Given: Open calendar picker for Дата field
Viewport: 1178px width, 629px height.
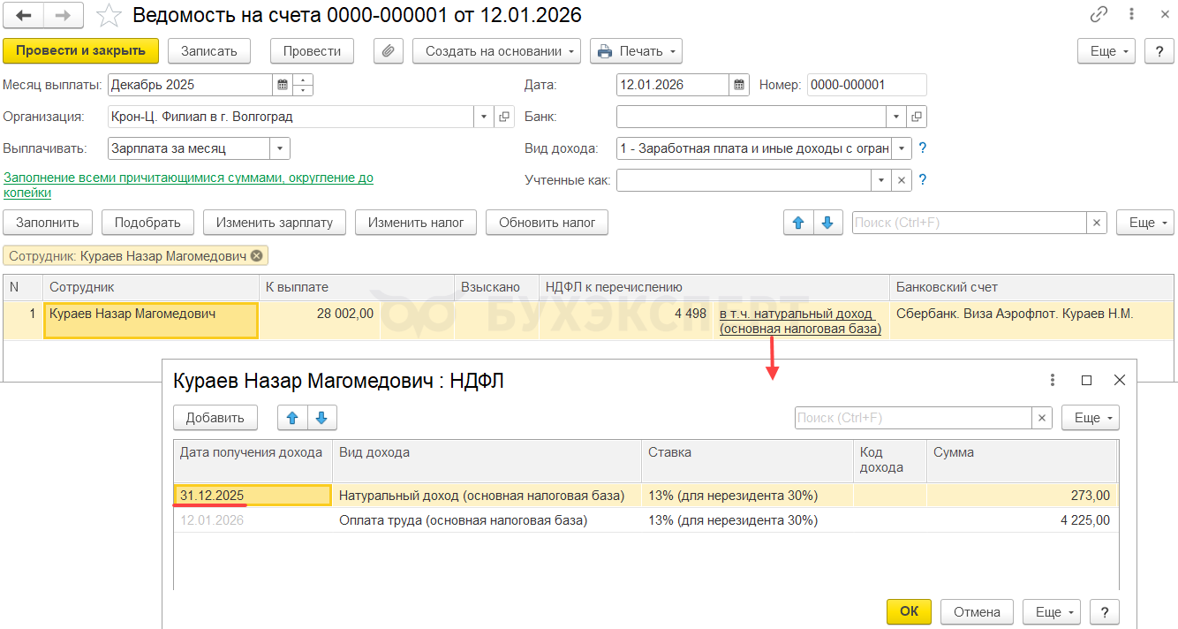Looking at the screenshot, I should pos(740,85).
